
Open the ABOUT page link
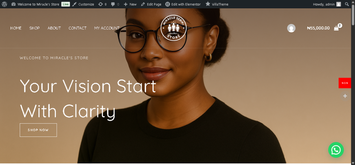pos(54,28)
